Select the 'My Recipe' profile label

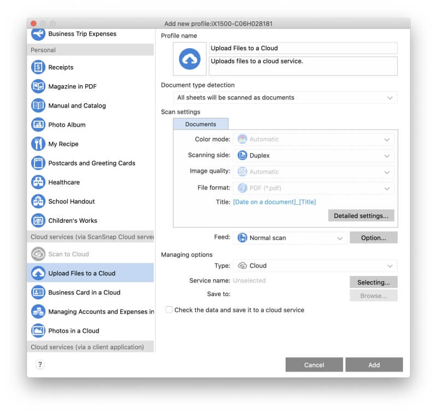[63, 144]
